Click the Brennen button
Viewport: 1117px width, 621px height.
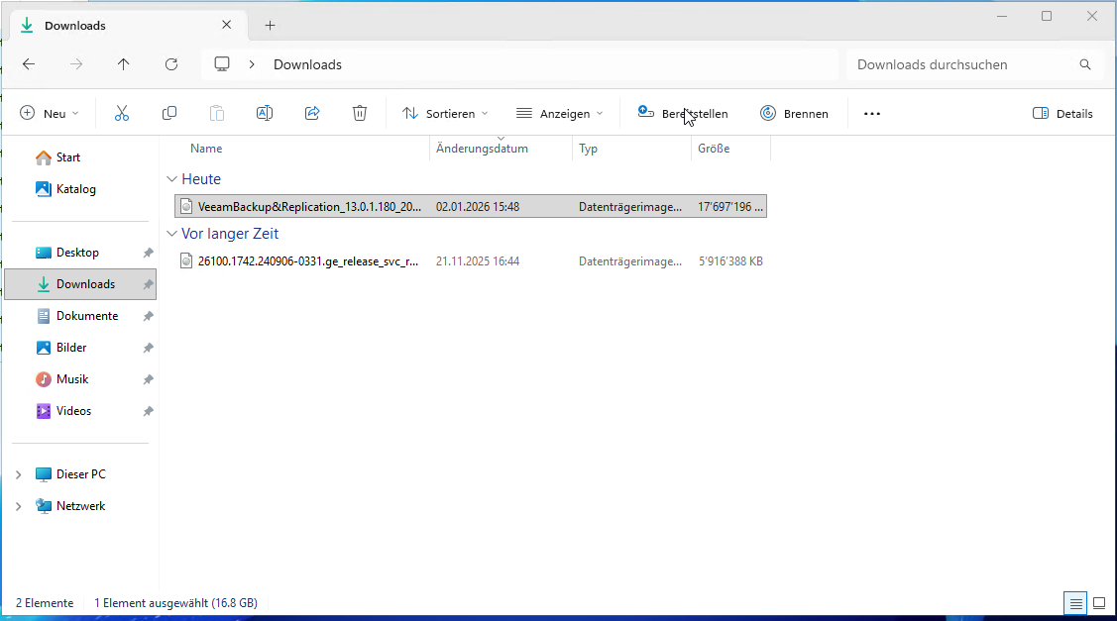coord(794,114)
